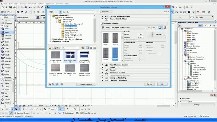
Task: Select the Skylight tool
Action: click(x=7, y=58)
